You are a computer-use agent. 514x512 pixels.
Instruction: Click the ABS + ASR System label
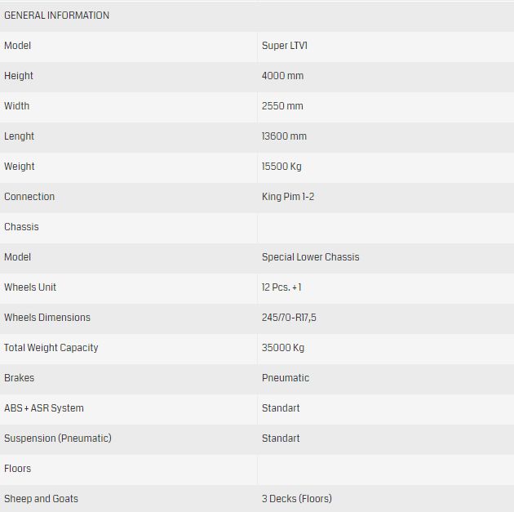pos(43,408)
